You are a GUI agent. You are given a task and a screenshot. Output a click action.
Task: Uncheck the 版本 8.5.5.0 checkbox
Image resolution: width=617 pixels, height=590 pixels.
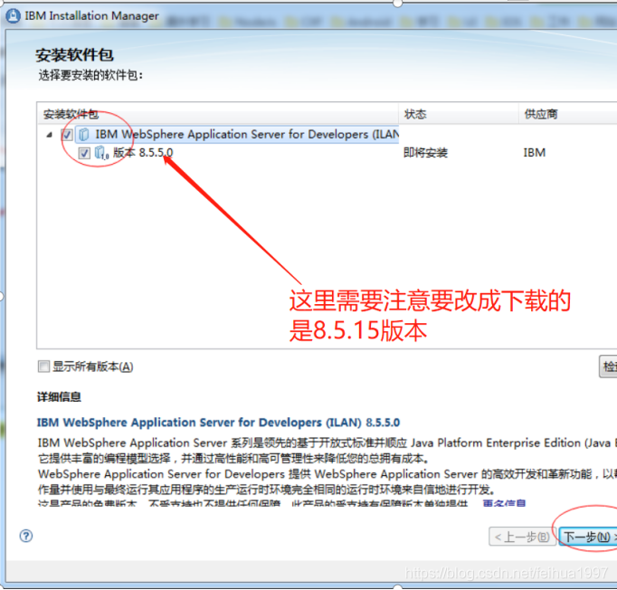coord(84,153)
